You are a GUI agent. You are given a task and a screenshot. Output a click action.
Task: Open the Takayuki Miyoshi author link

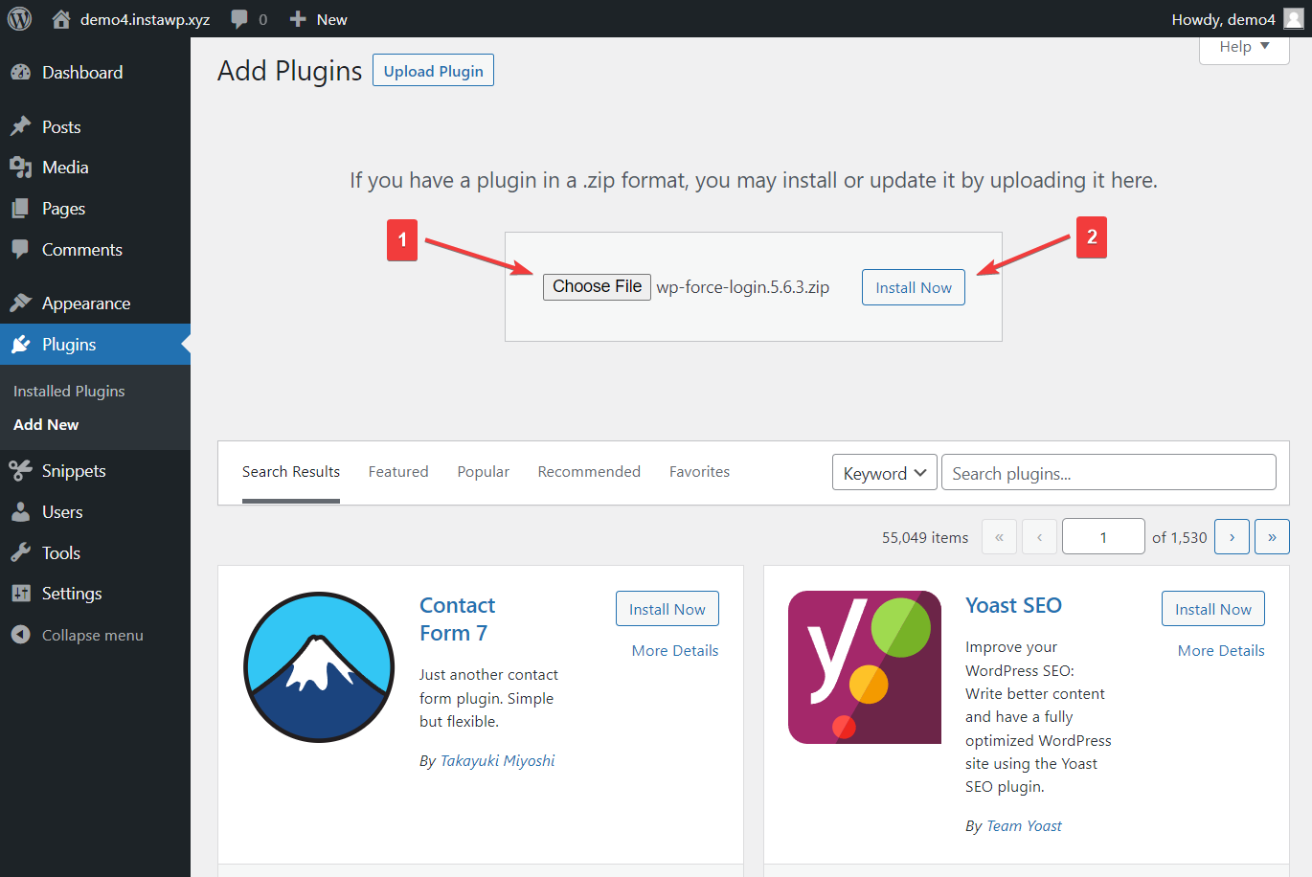pos(497,761)
